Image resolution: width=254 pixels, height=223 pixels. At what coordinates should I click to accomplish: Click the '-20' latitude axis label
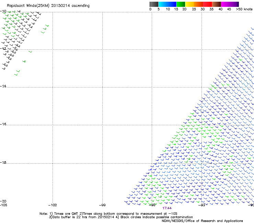coord(3,201)
